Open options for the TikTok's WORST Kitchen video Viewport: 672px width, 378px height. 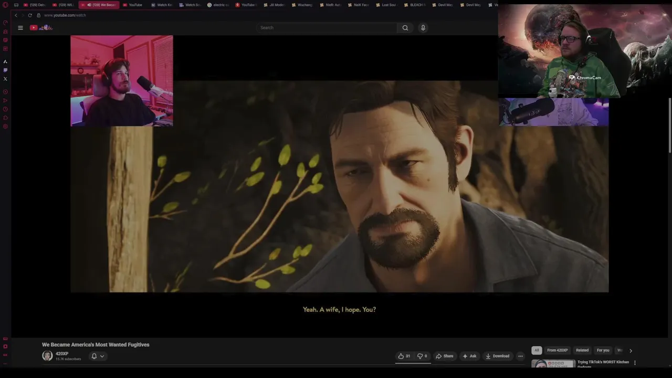[635, 363]
